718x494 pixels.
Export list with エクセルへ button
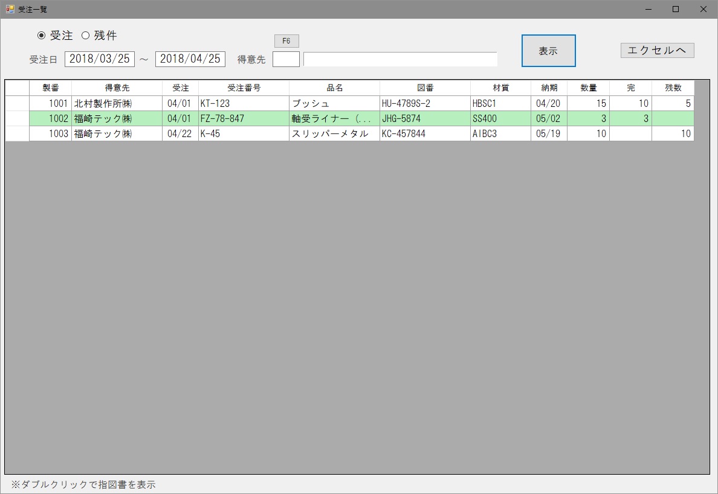pos(657,51)
